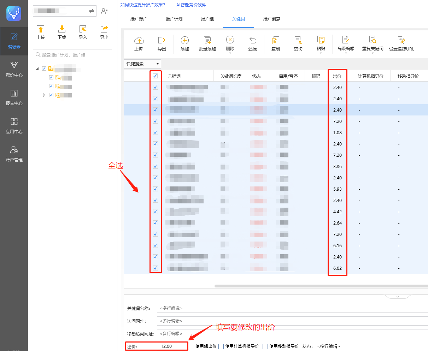
Task: Focus the 关键词名称 input field
Action: (292, 308)
